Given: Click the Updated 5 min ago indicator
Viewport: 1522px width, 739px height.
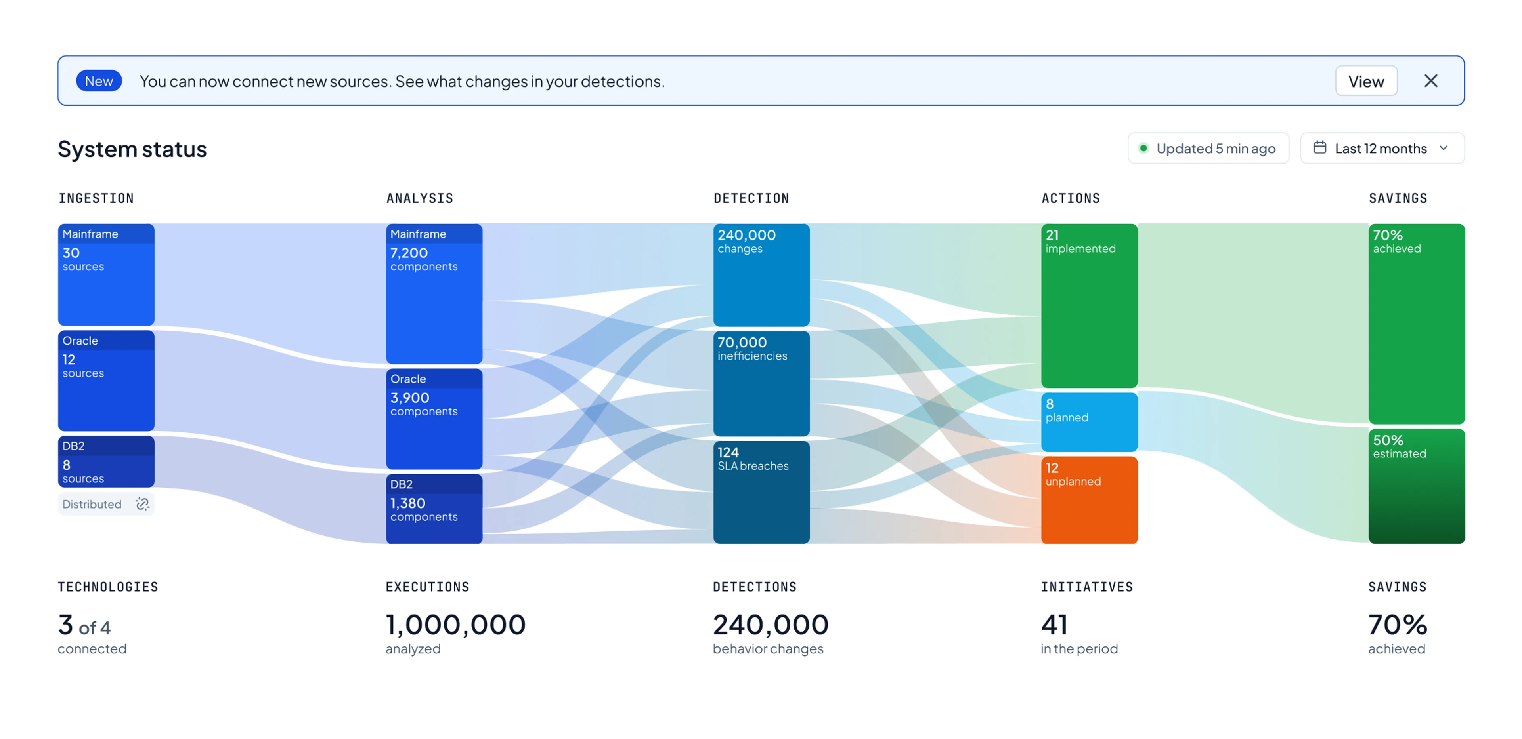Looking at the screenshot, I should pyautogui.click(x=1208, y=148).
